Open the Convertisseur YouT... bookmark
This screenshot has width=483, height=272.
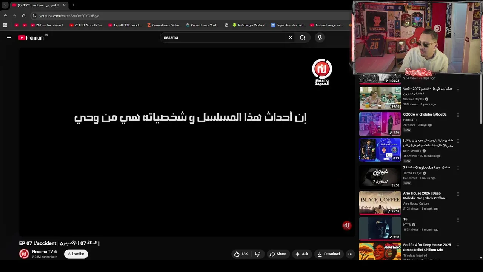202,25
